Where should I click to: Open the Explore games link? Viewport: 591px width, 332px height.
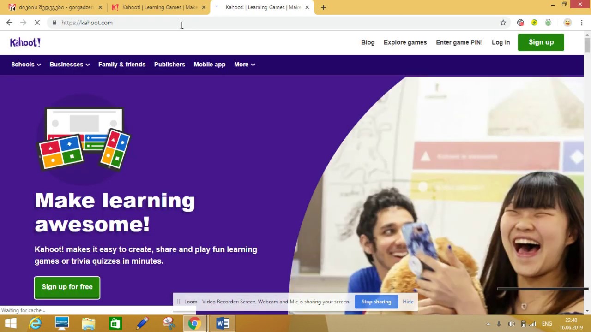click(405, 42)
